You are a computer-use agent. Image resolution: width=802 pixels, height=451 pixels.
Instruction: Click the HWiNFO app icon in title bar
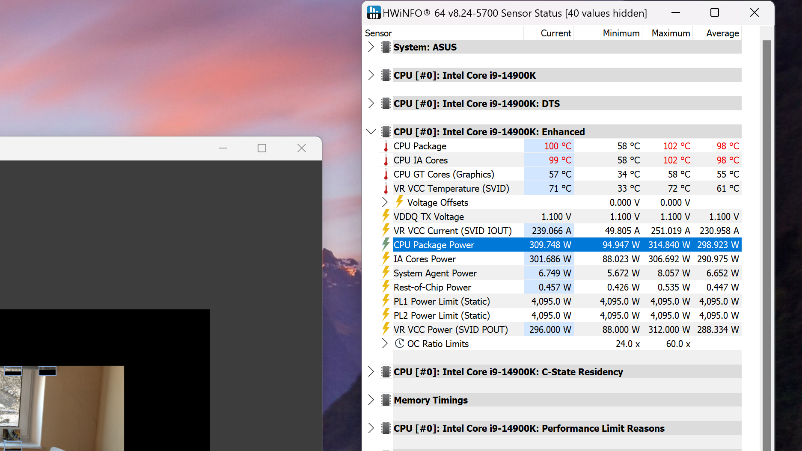point(373,13)
